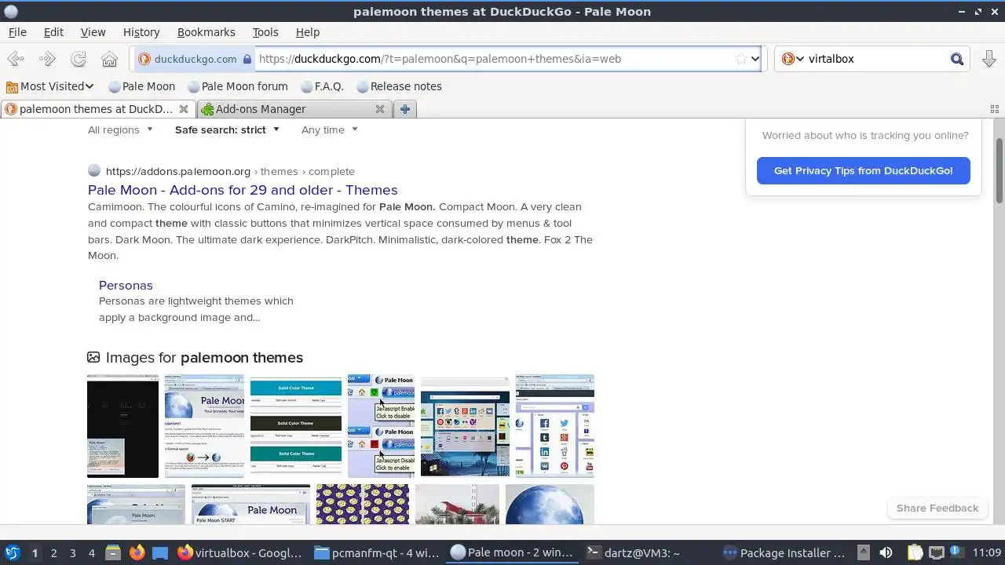Viewport: 1005px width, 565px height.
Task: Expand the Any time filter
Action: pos(330,129)
